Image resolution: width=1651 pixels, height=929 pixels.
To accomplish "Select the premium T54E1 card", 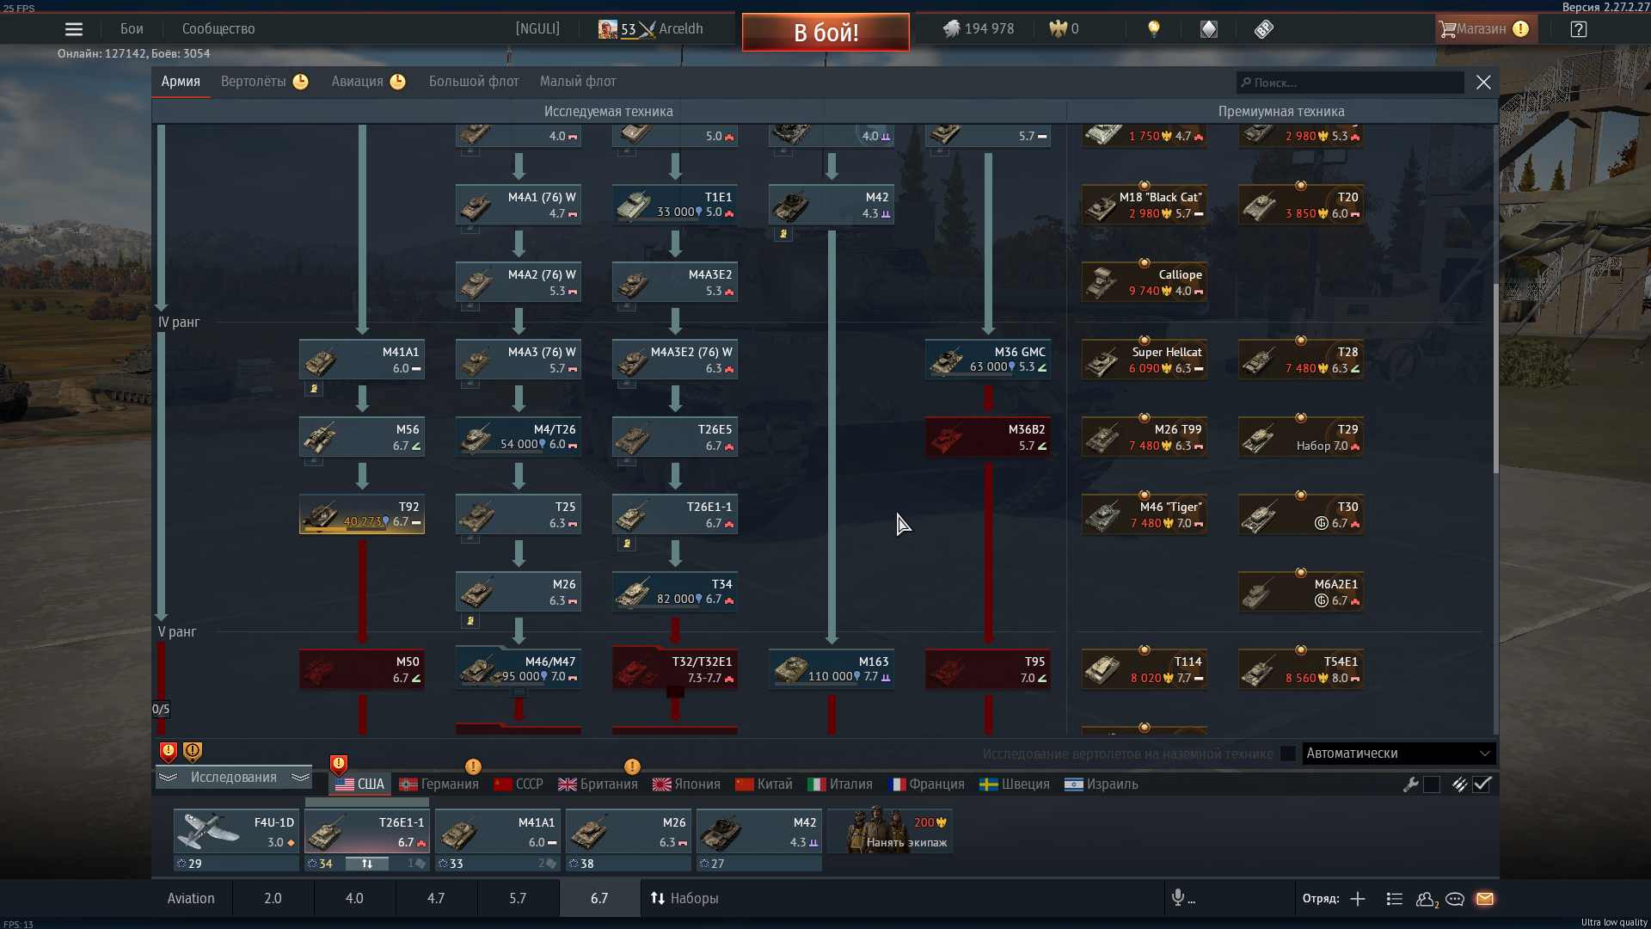I will (x=1301, y=669).
